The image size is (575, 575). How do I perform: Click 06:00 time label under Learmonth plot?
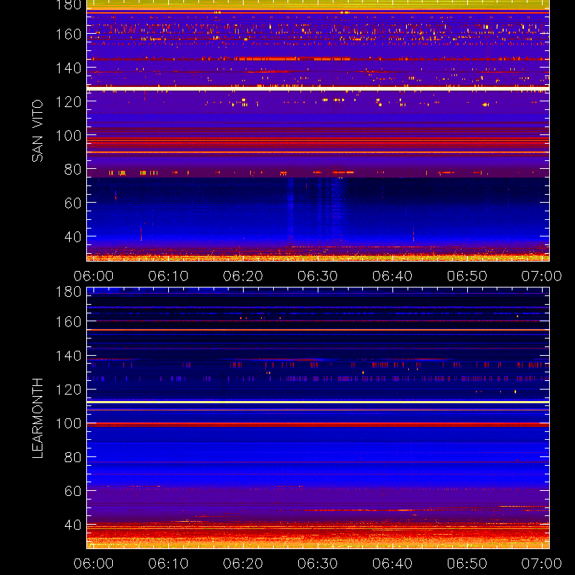[x=93, y=563]
